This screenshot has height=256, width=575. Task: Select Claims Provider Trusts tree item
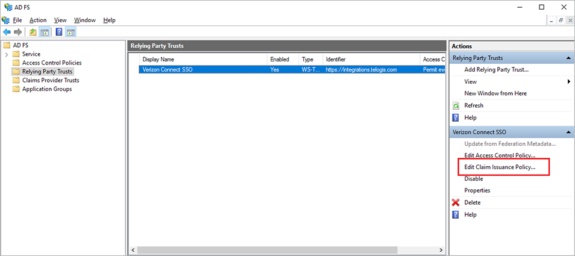click(x=51, y=80)
